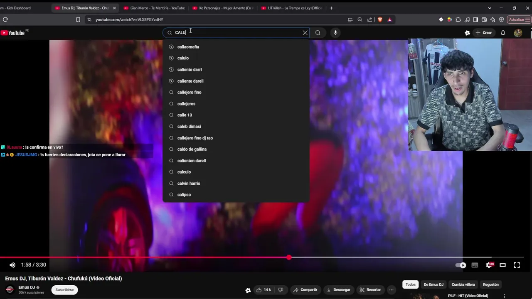The height and width of the screenshot is (299, 532).
Task: Open Brave Shields lion icon
Action: [x=380, y=20]
